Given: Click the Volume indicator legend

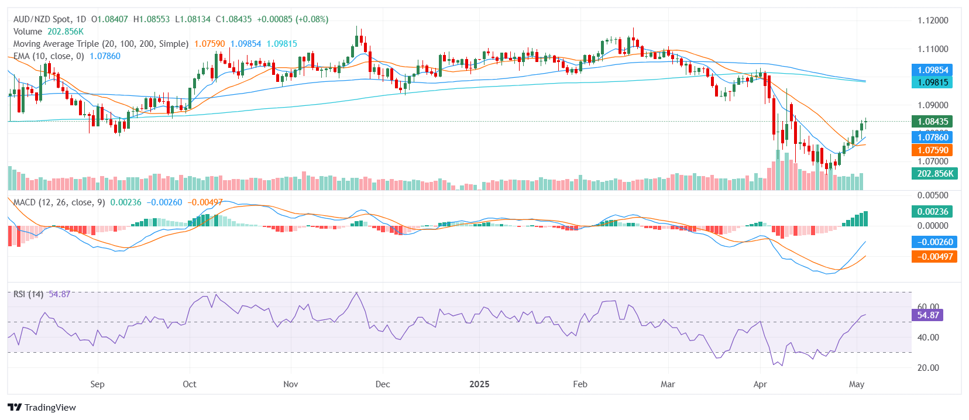Looking at the screenshot, I should pyautogui.click(x=28, y=32).
